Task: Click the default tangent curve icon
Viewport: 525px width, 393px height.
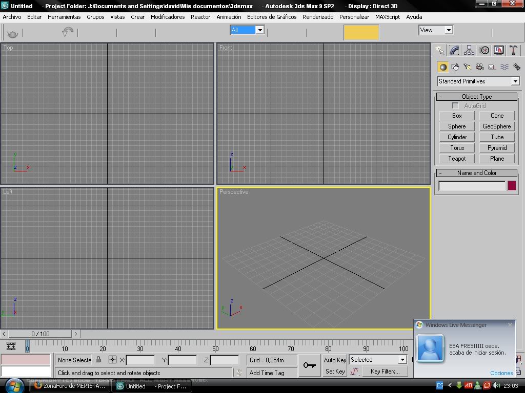Action: [x=354, y=372]
